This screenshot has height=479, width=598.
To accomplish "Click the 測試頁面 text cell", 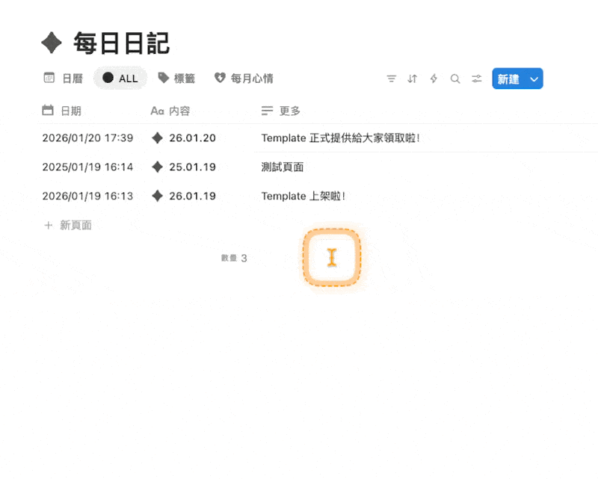I will click(x=283, y=167).
